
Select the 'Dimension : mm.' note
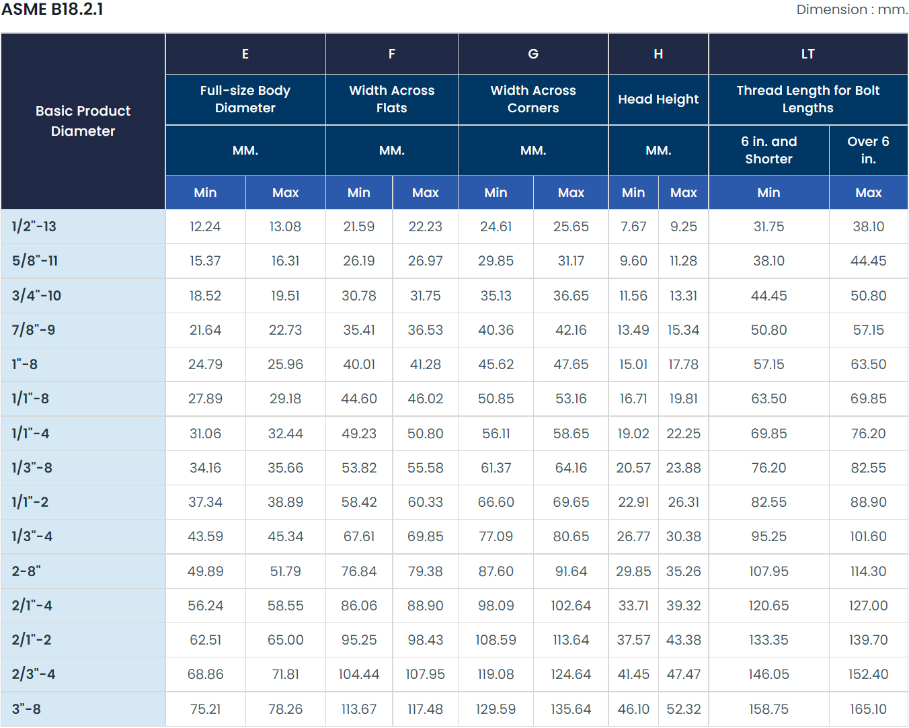[x=852, y=9]
